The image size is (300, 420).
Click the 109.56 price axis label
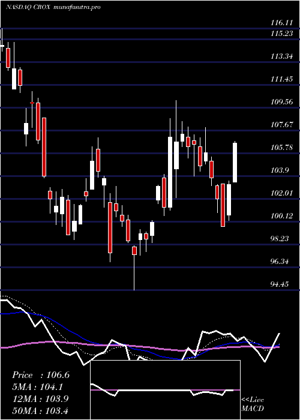[281, 102]
